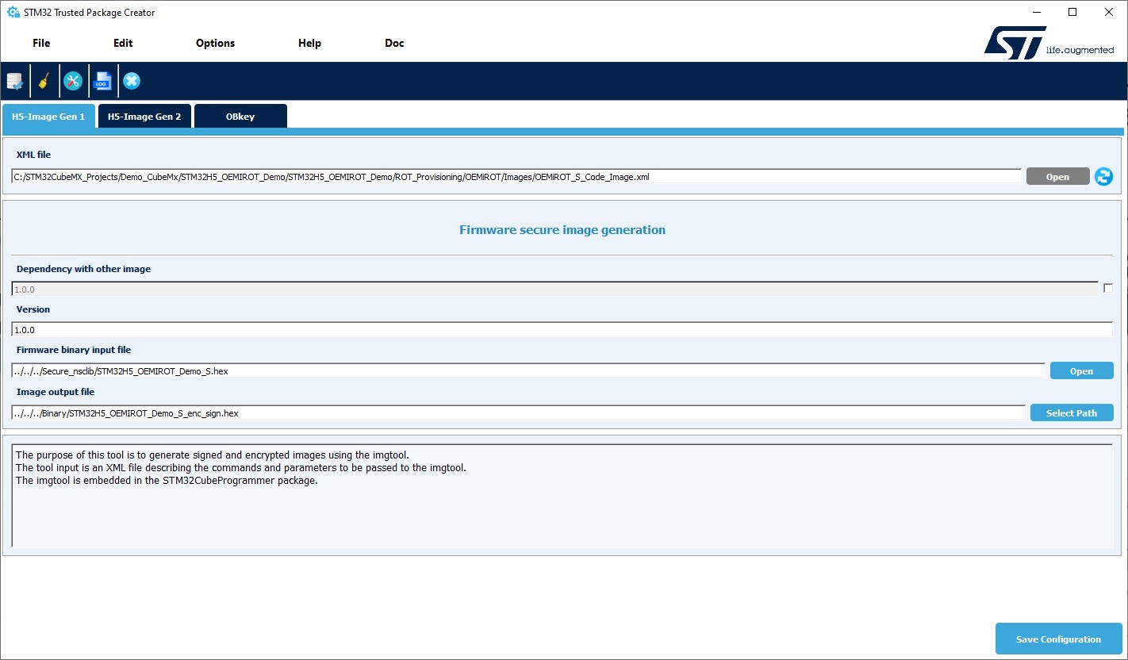Open the LOG file icon

[102, 81]
